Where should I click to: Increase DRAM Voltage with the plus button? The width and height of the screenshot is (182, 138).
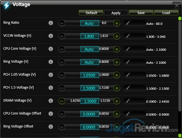coord(117,101)
